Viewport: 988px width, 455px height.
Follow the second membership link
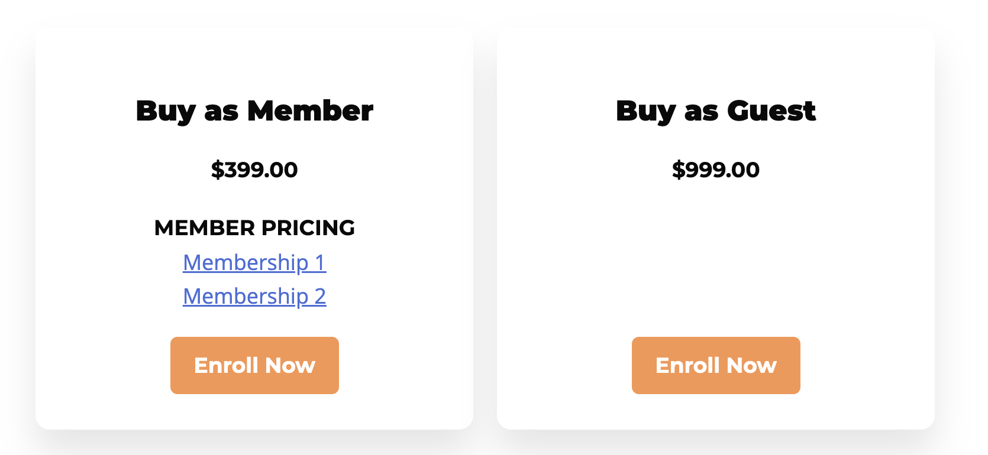254,296
